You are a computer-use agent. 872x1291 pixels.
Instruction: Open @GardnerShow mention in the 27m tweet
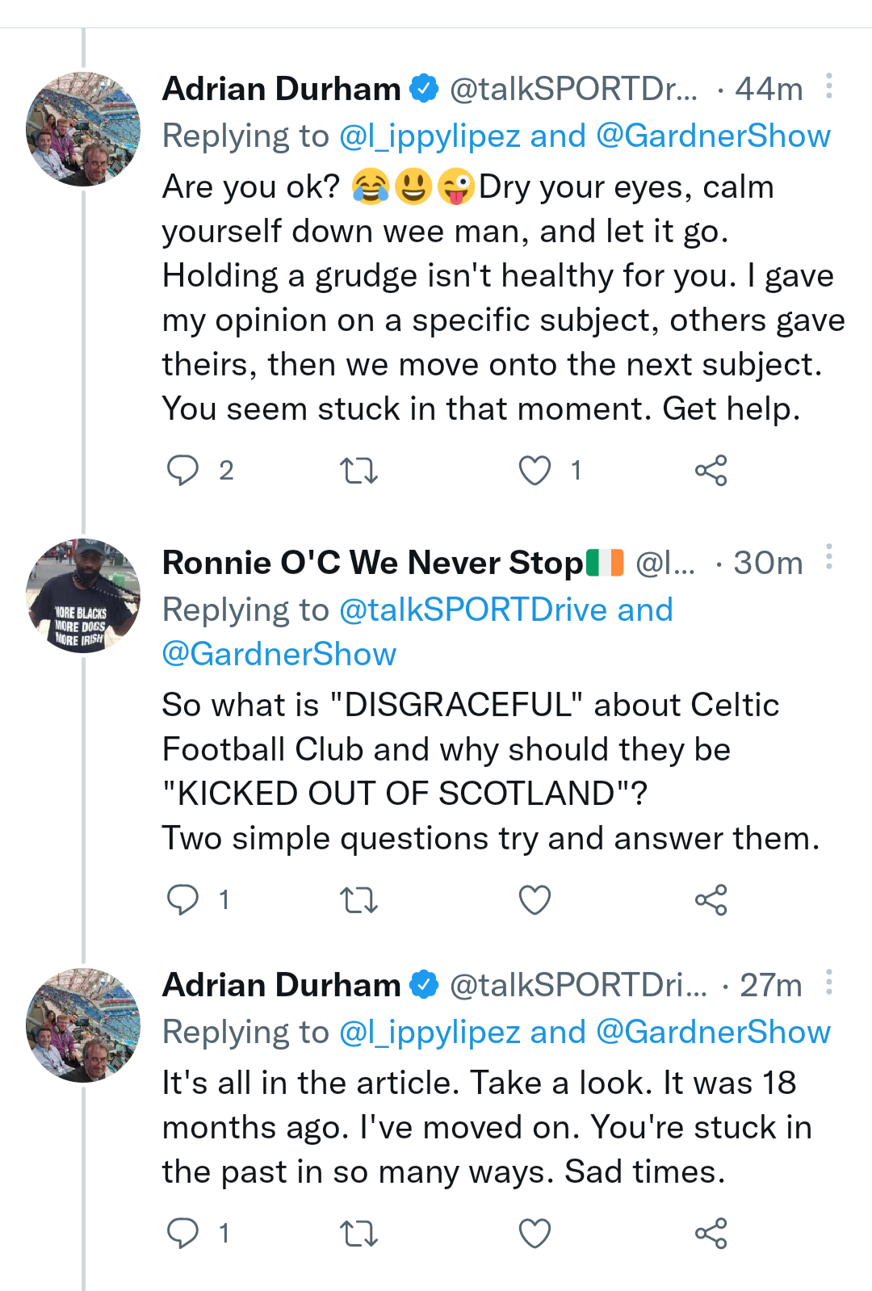(713, 1033)
